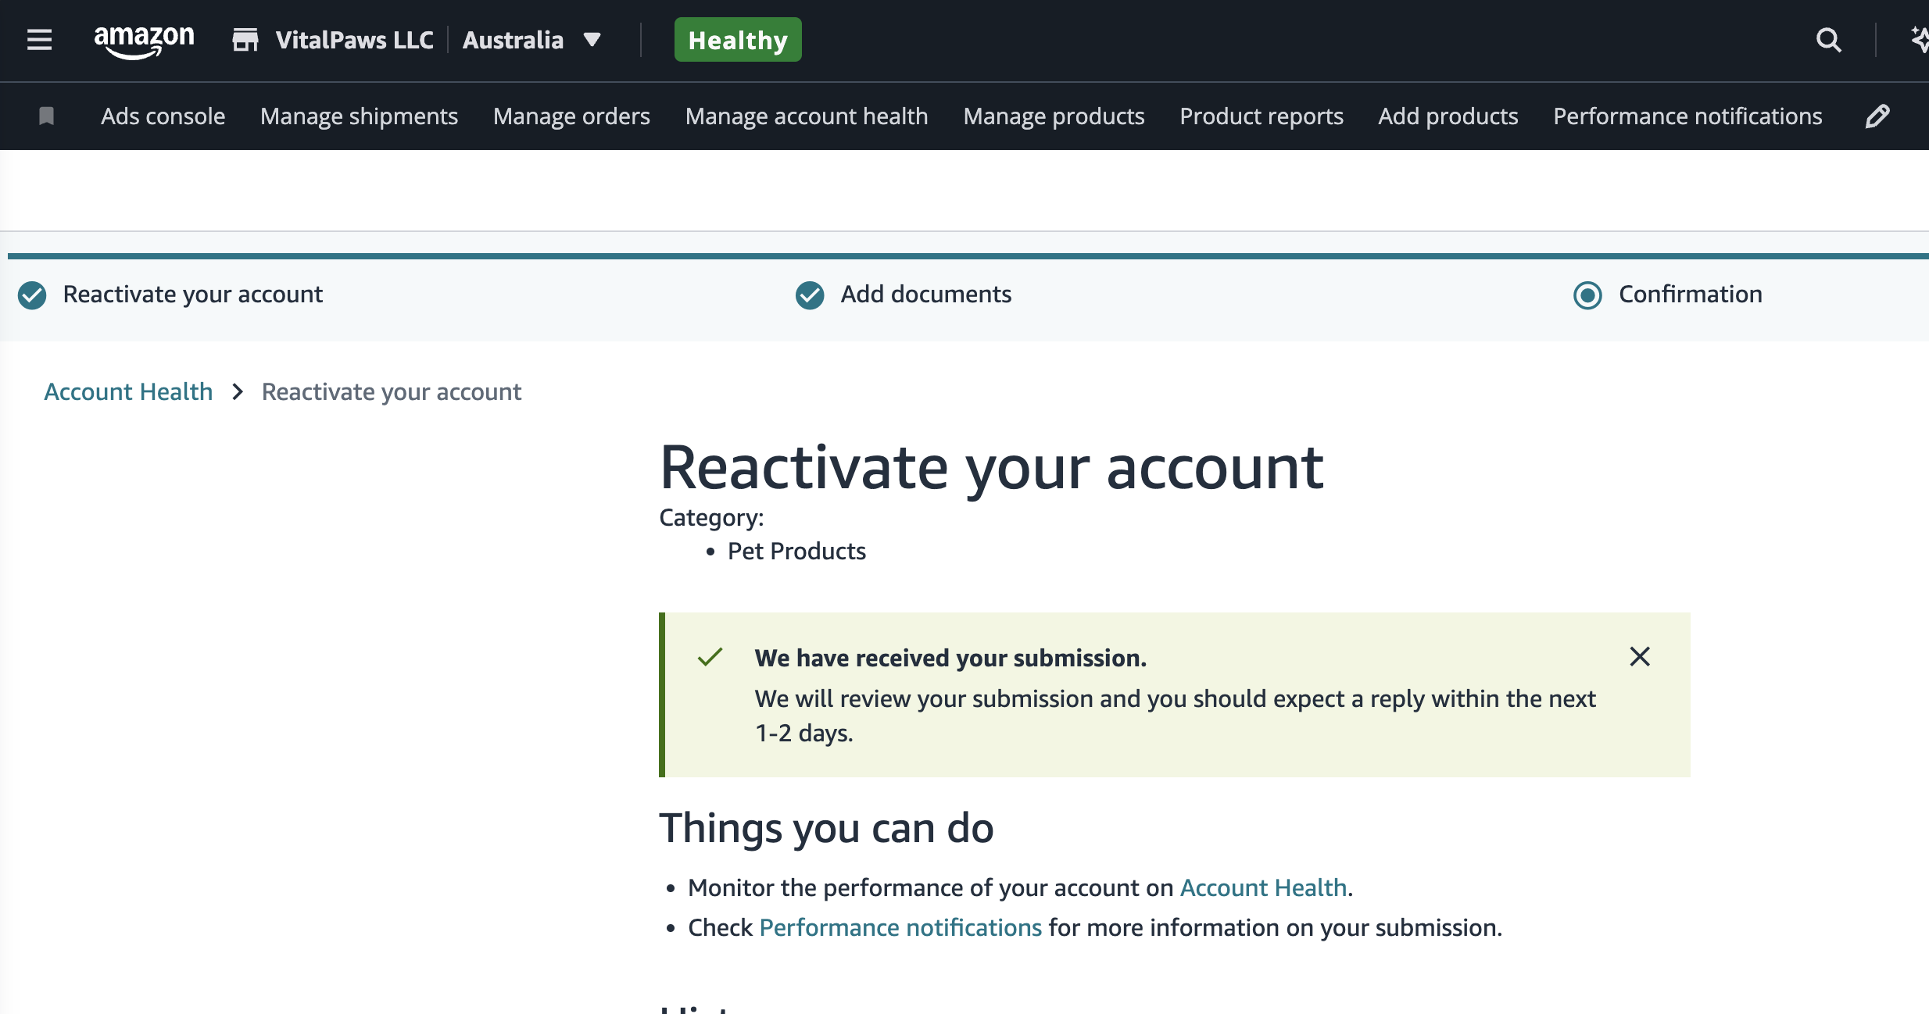Viewport: 1929px width, 1014px height.
Task: Click the 'We have received your submission.' text
Action: 950,658
